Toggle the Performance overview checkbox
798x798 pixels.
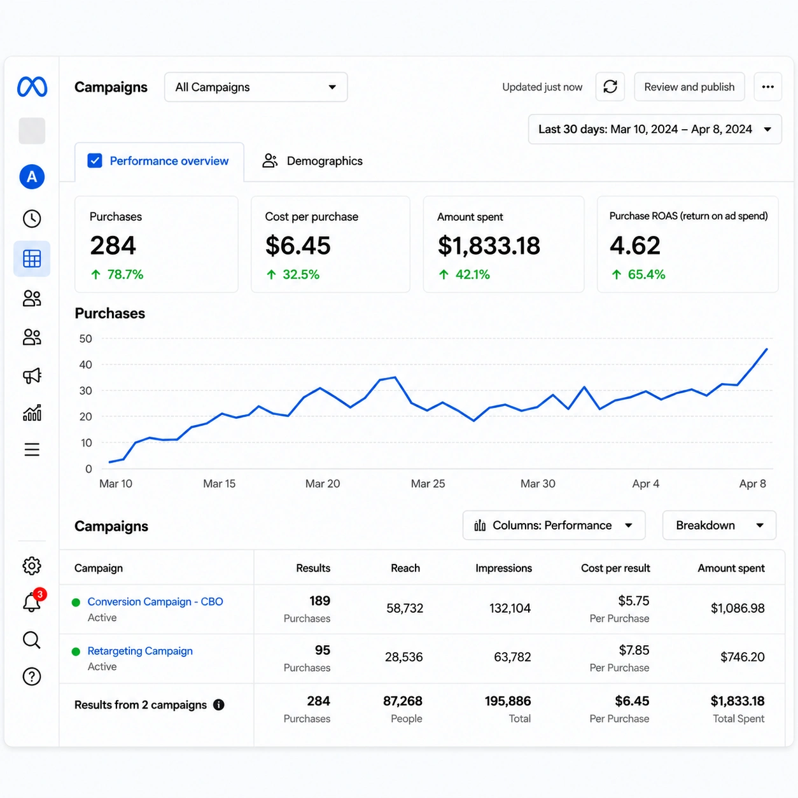[95, 160]
